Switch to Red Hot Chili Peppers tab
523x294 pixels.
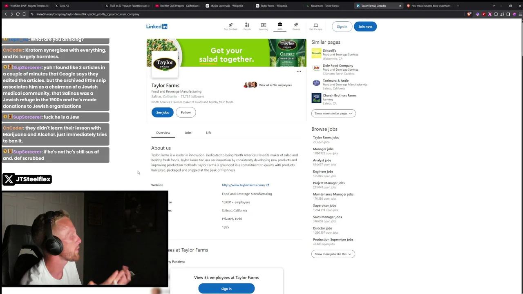[x=178, y=6]
